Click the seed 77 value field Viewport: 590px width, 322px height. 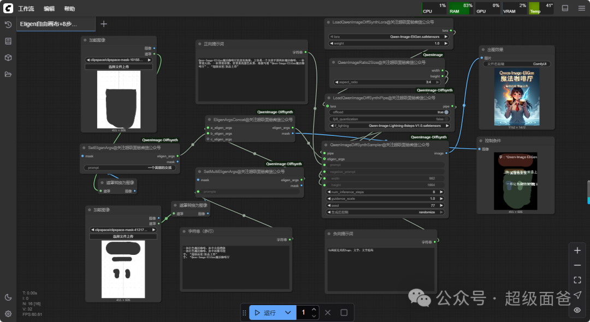click(x=385, y=206)
